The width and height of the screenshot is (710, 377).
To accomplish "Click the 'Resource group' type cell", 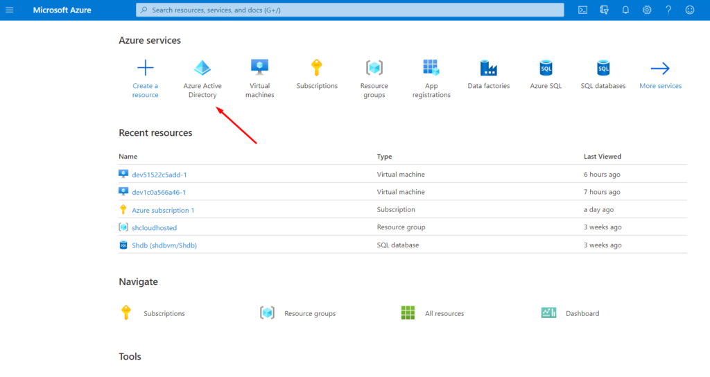I will [401, 227].
